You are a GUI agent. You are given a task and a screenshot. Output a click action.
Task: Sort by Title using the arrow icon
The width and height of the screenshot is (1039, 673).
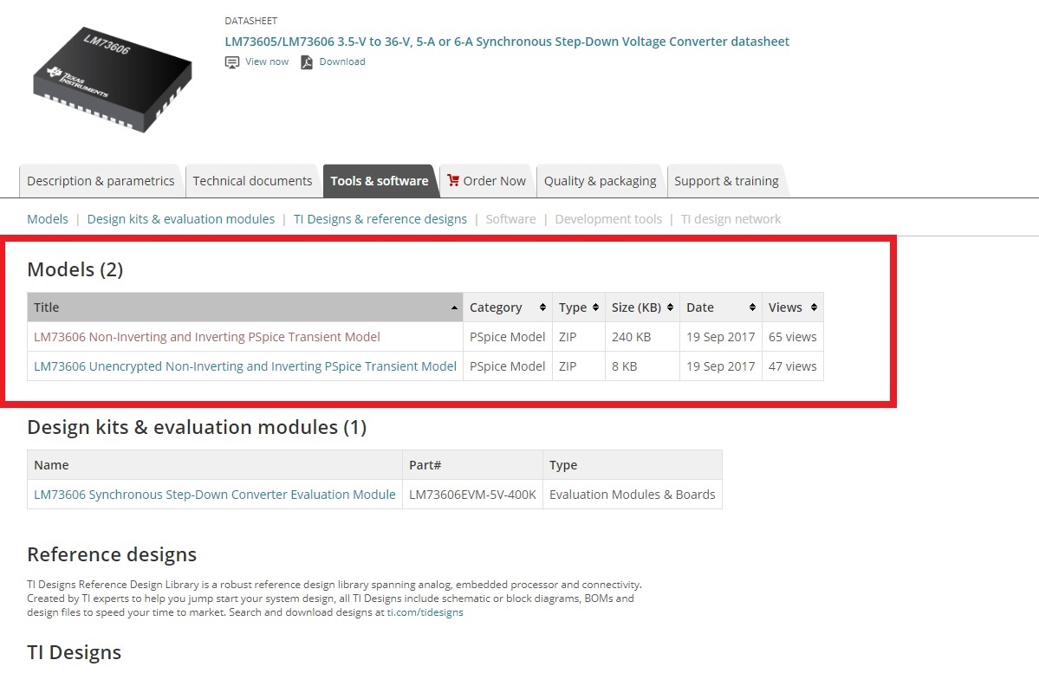[454, 307]
